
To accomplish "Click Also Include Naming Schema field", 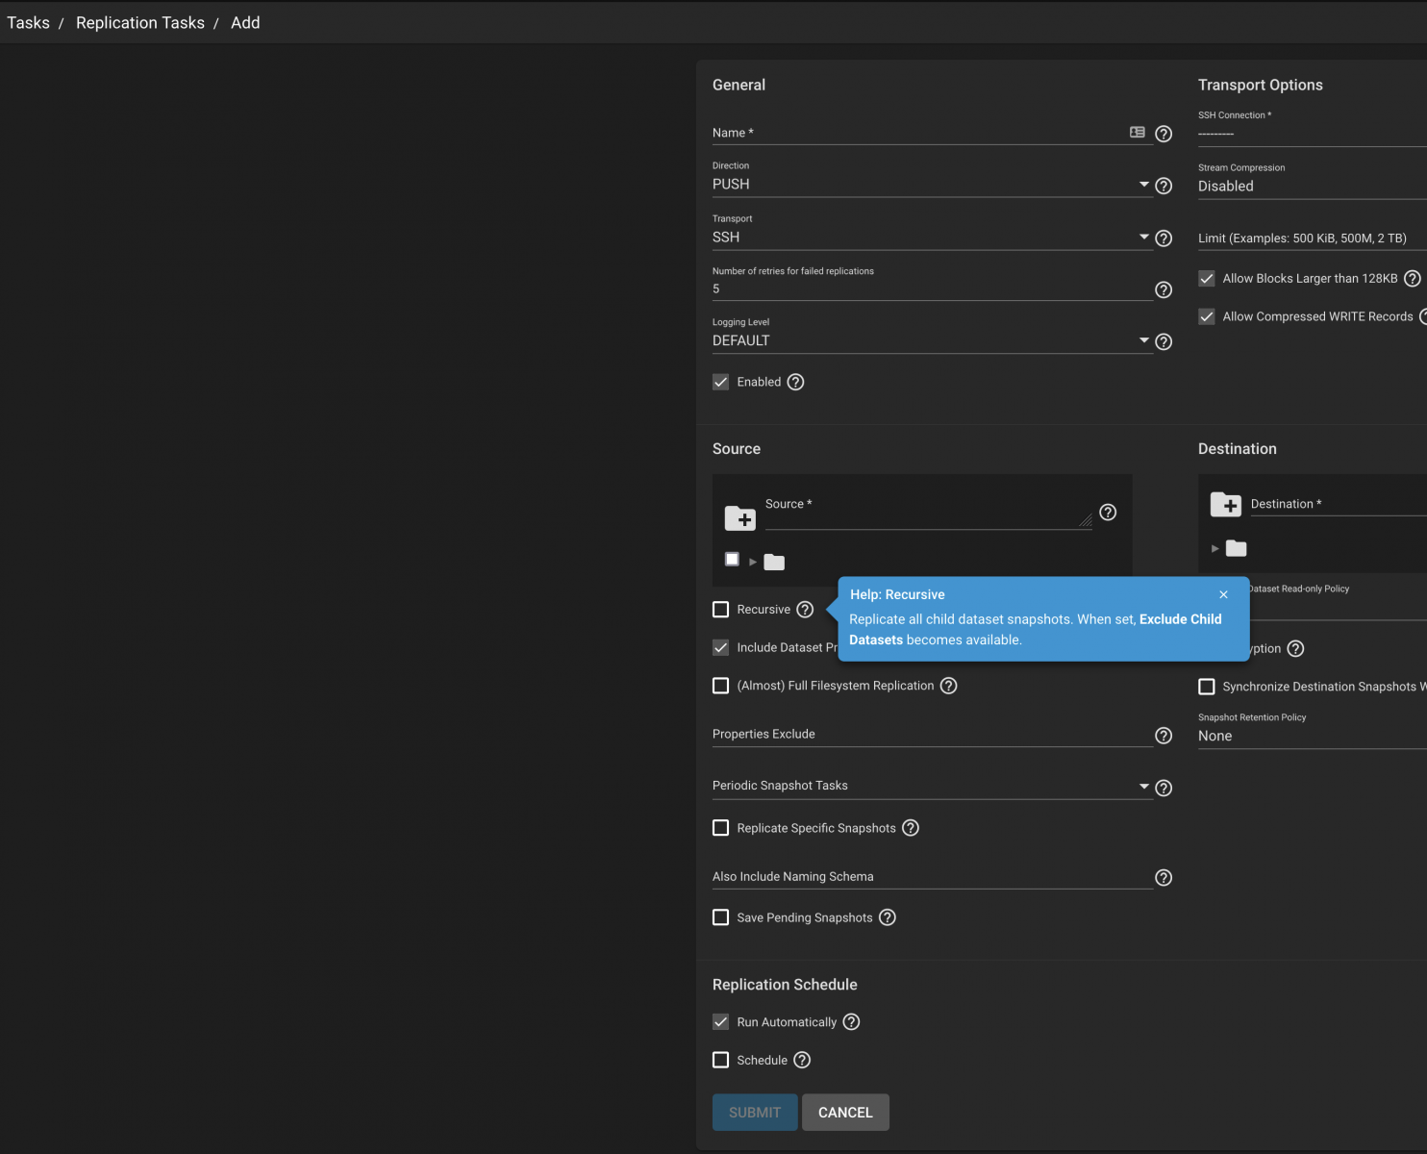I will [932, 877].
